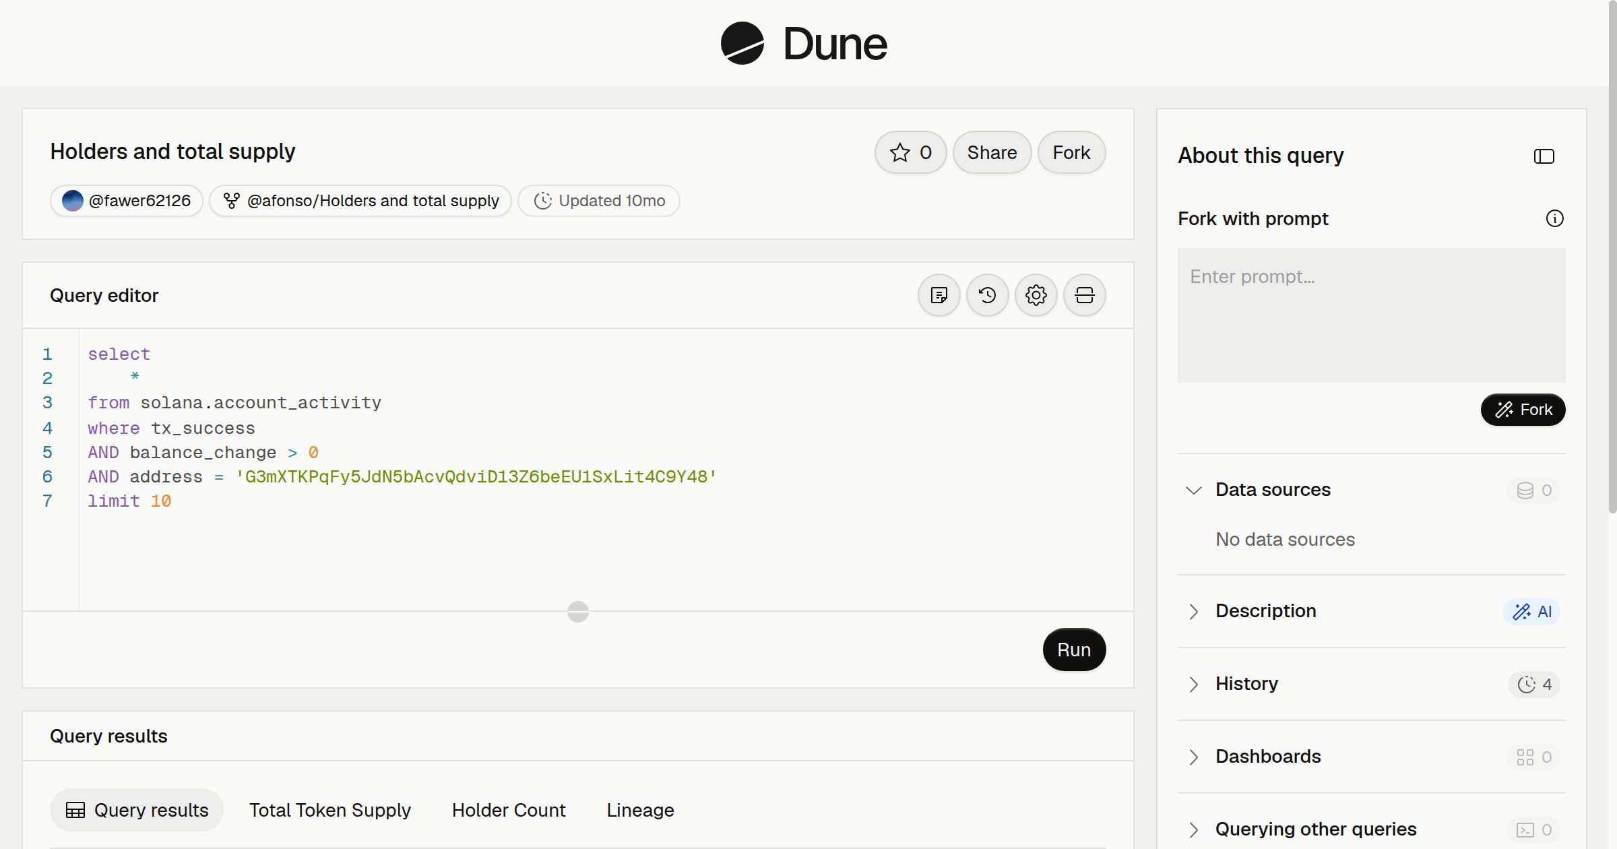
Task: Open the forked-from @afonso/Holders and total supply query
Action: [360, 201]
